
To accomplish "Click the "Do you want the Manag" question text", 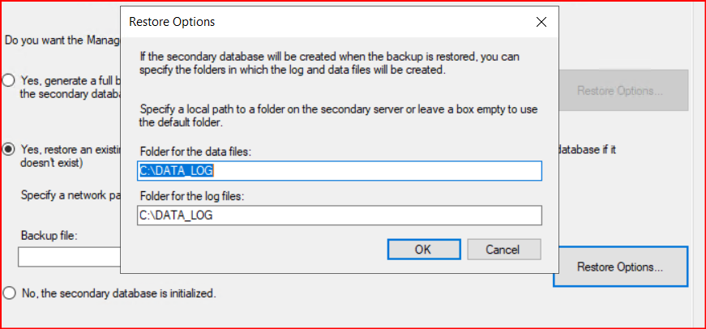I will pyautogui.click(x=62, y=39).
